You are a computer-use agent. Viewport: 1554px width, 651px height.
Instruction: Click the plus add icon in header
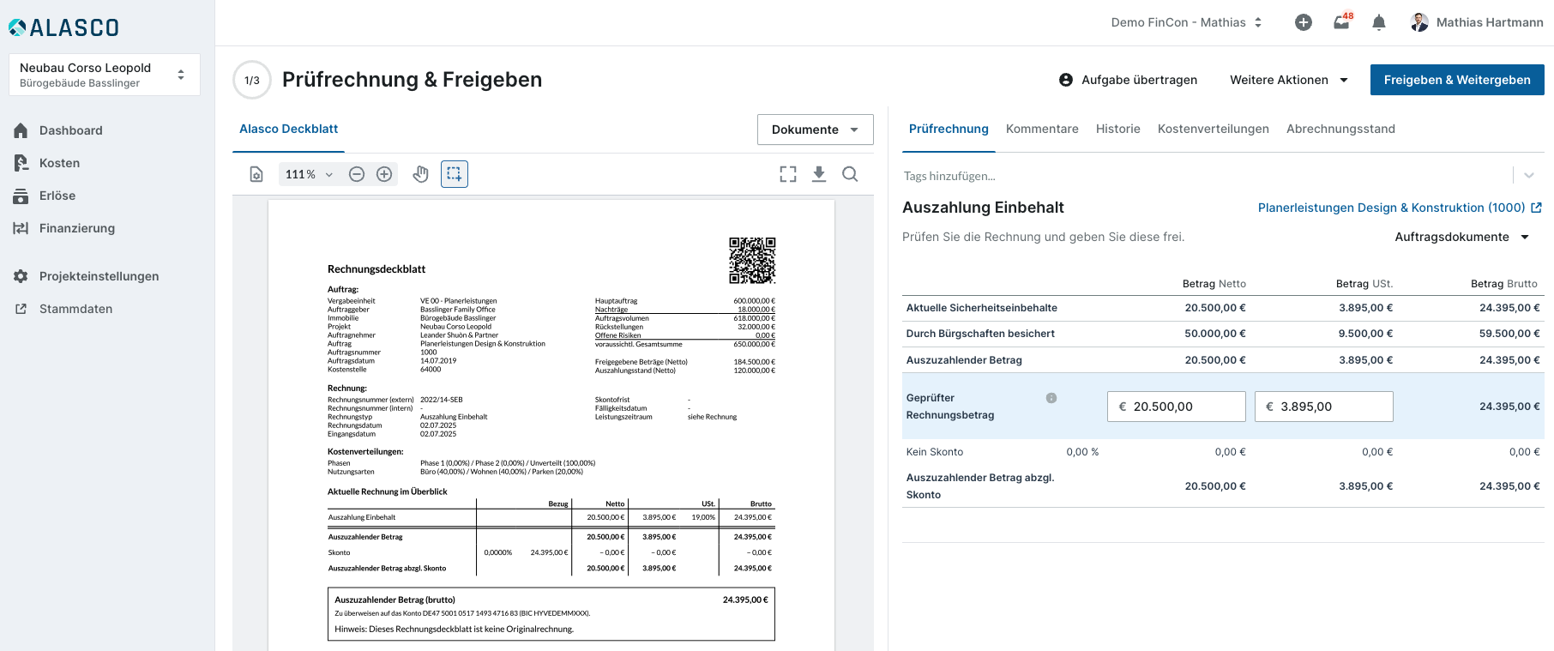coord(1304,23)
